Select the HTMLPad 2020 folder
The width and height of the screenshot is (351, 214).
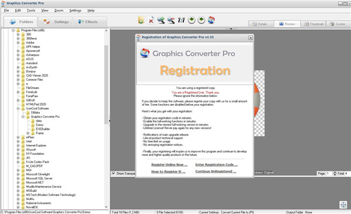click(36, 104)
